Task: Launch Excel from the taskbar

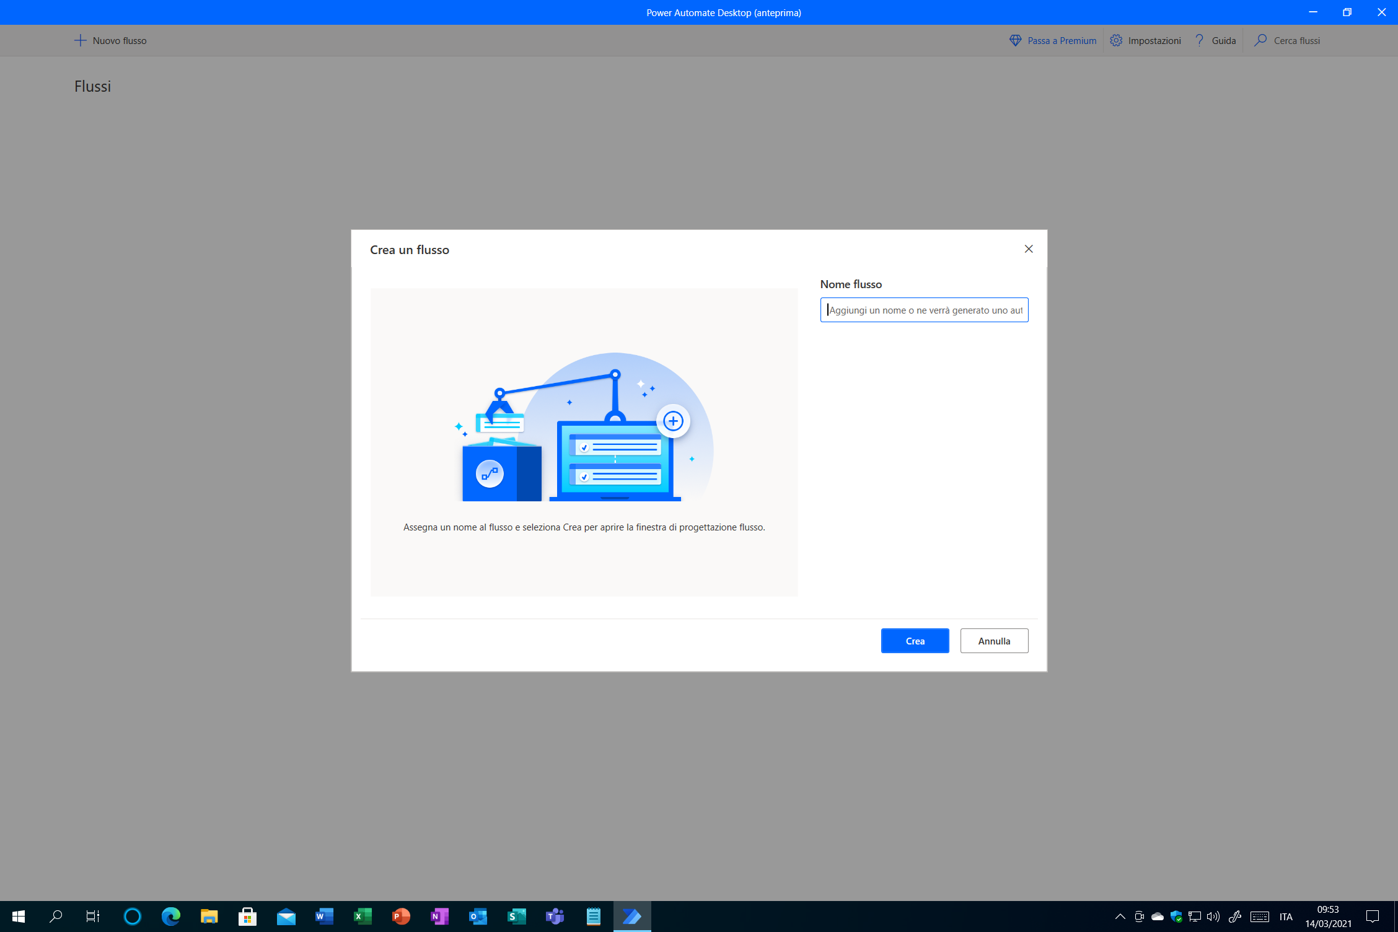Action: point(363,917)
